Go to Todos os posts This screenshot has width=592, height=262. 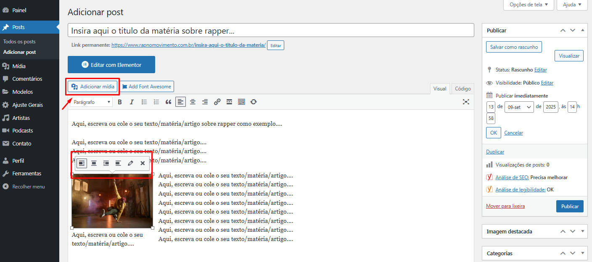(x=19, y=42)
